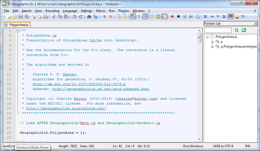The height and width of the screenshot is (151, 260).
Task: Open the Encoding menu
Action: [x=52, y=11]
